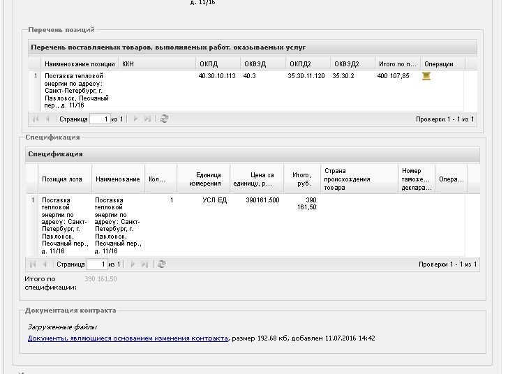Screen dimensions: 508x374
Task: Select the 390 161,50 Итого, руб. cell
Action: coord(306,204)
